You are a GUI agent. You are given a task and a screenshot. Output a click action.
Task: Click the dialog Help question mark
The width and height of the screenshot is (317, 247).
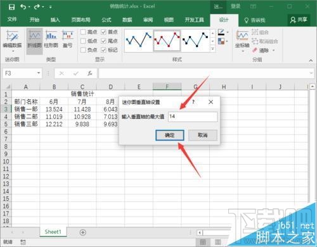click(x=193, y=102)
